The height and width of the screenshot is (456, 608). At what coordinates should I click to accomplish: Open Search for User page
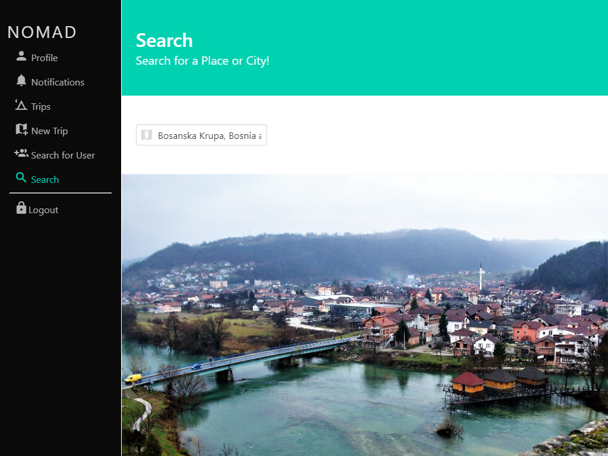63,155
